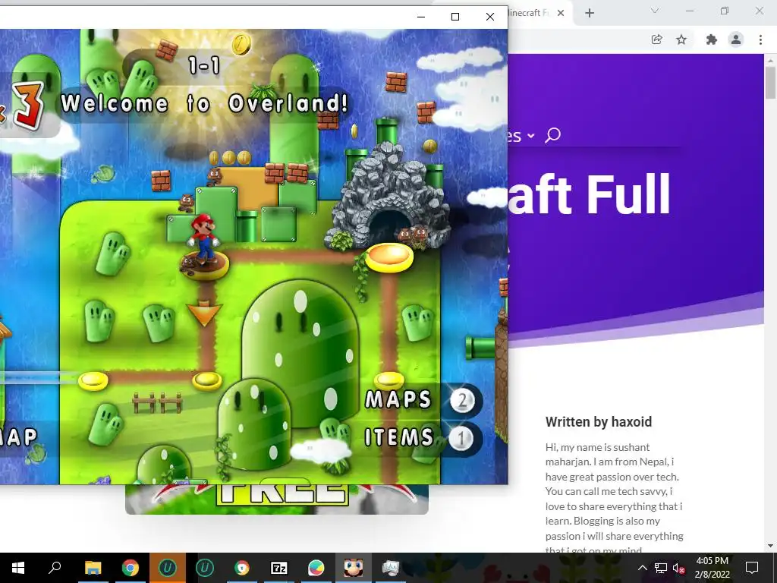Open Chrome's three-dot menu
This screenshot has width=777, height=583.
[x=760, y=39]
